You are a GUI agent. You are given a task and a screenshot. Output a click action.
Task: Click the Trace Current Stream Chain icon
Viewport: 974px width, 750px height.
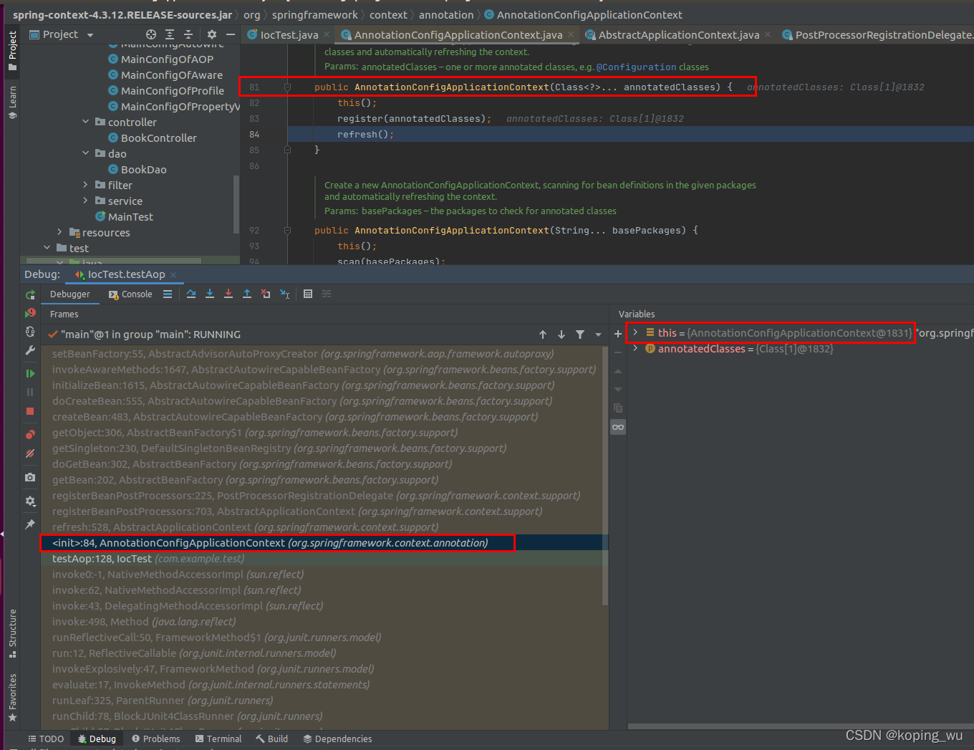tap(327, 294)
